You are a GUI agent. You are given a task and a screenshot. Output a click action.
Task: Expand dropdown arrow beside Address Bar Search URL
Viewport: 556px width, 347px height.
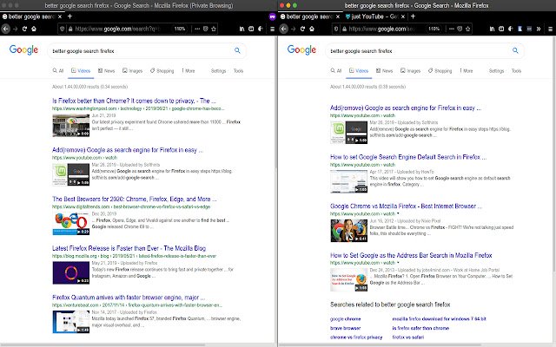pyautogui.click(x=398, y=263)
